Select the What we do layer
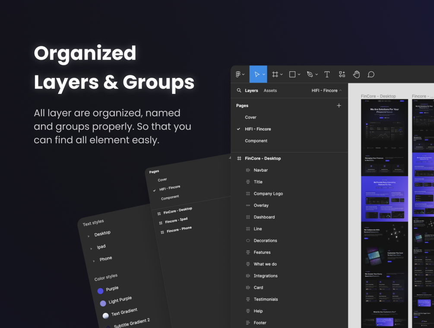The image size is (434, 328). 265,264
